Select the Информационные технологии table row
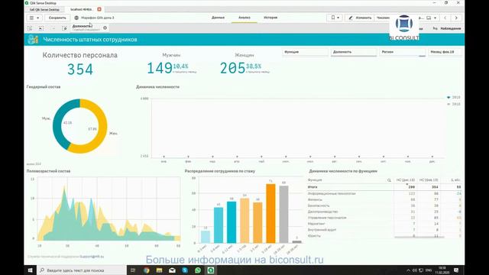Viewport: 489px width, 275px height. (x=384, y=193)
